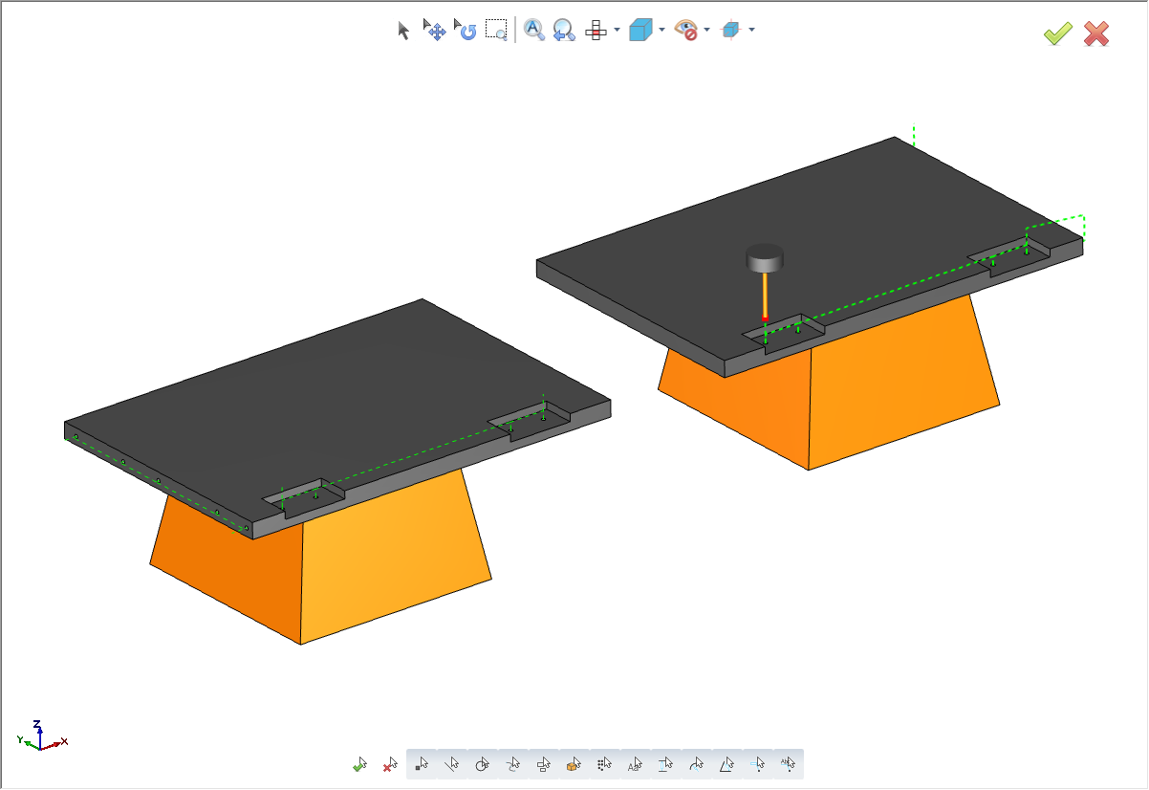The image size is (1149, 790).
Task: Toggle the circle selection filter
Action: [482, 764]
